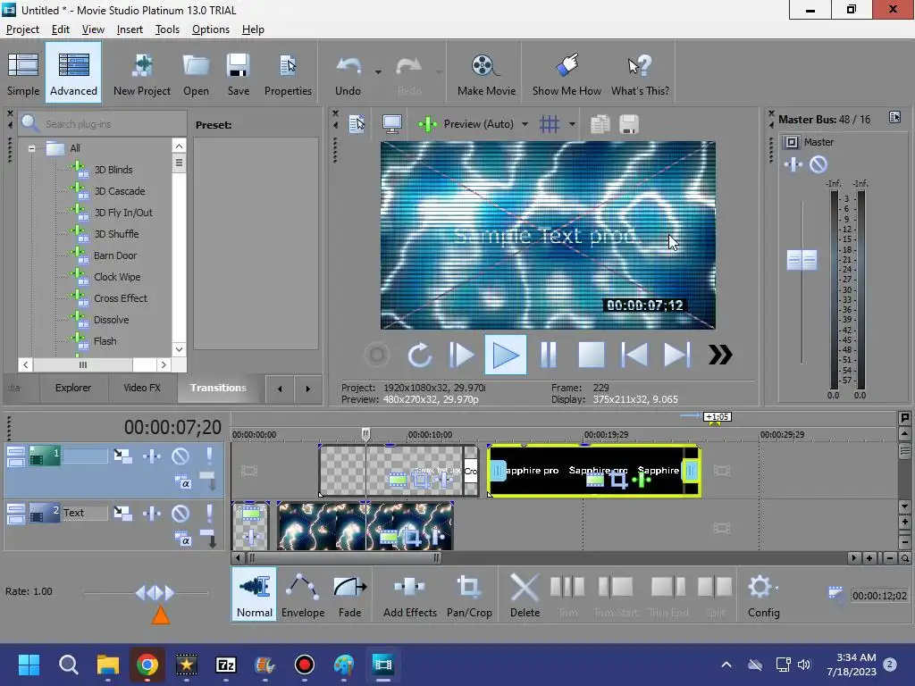
Task: Select the Transitions tab
Action: [218, 388]
